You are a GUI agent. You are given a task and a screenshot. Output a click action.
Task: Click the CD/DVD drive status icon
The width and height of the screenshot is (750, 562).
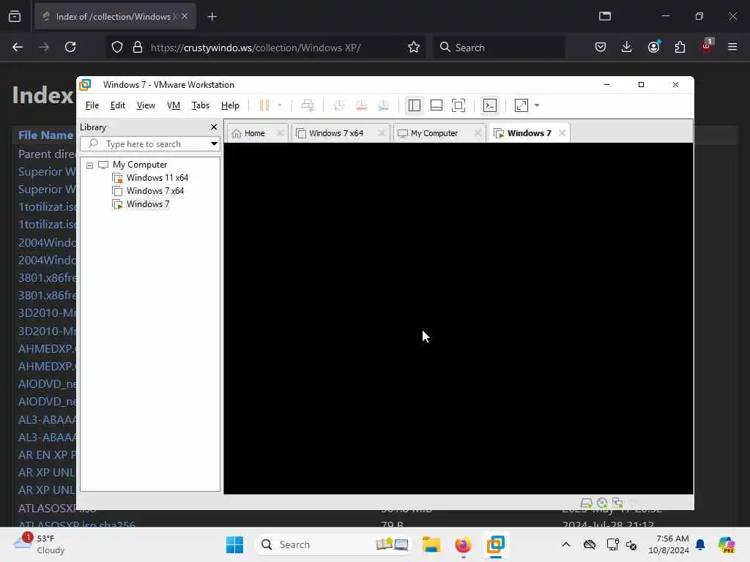click(602, 503)
